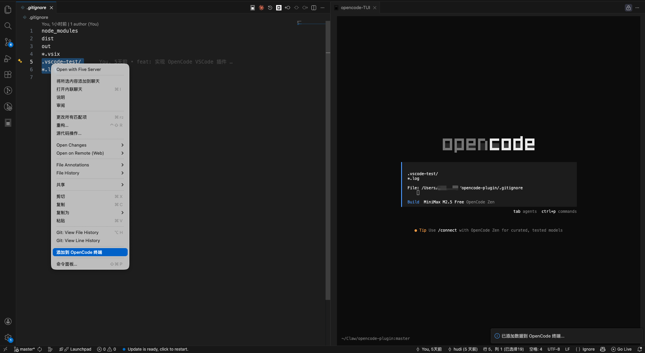The image size is (645, 353).
Task: Open the Manage gear icon
Action: click(x=8, y=338)
